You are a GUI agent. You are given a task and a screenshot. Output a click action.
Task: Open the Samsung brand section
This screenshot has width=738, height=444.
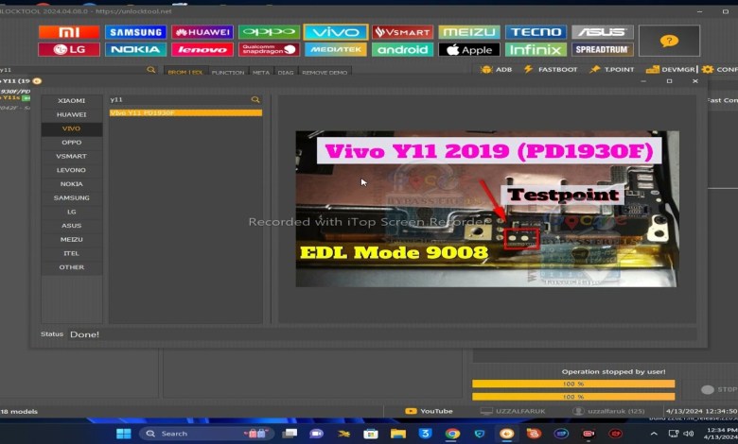[135, 32]
